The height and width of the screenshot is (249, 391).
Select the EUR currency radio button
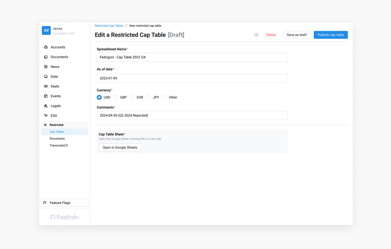(132, 97)
